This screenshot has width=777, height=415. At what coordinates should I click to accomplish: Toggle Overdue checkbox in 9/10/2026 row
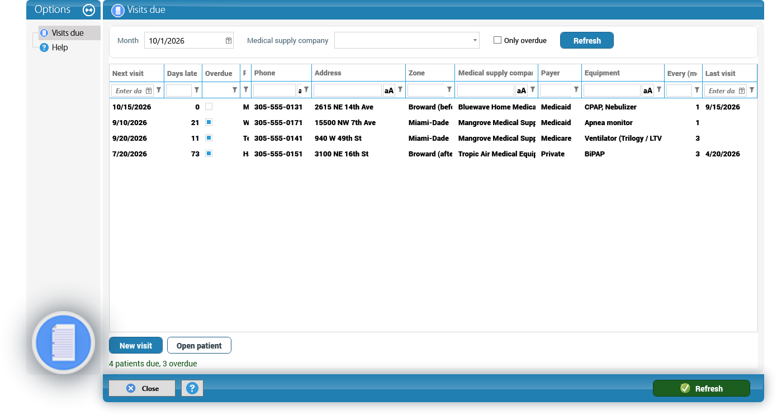pyautogui.click(x=209, y=122)
